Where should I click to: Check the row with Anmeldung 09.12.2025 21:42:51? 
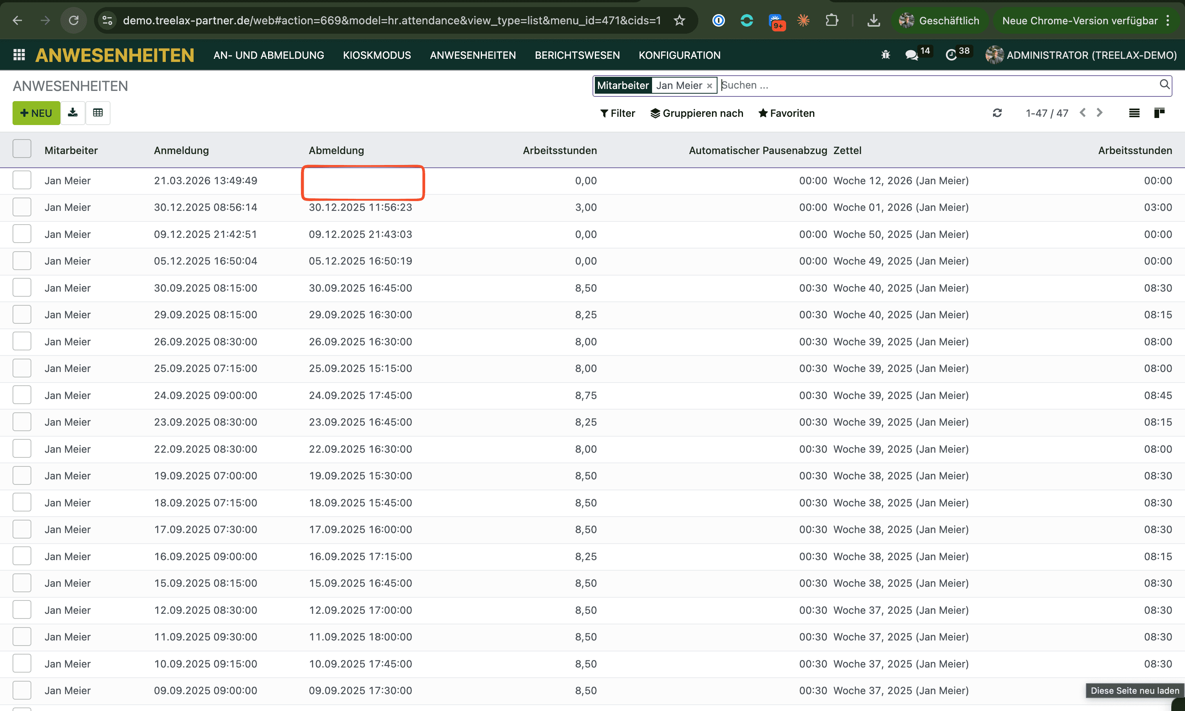click(22, 234)
